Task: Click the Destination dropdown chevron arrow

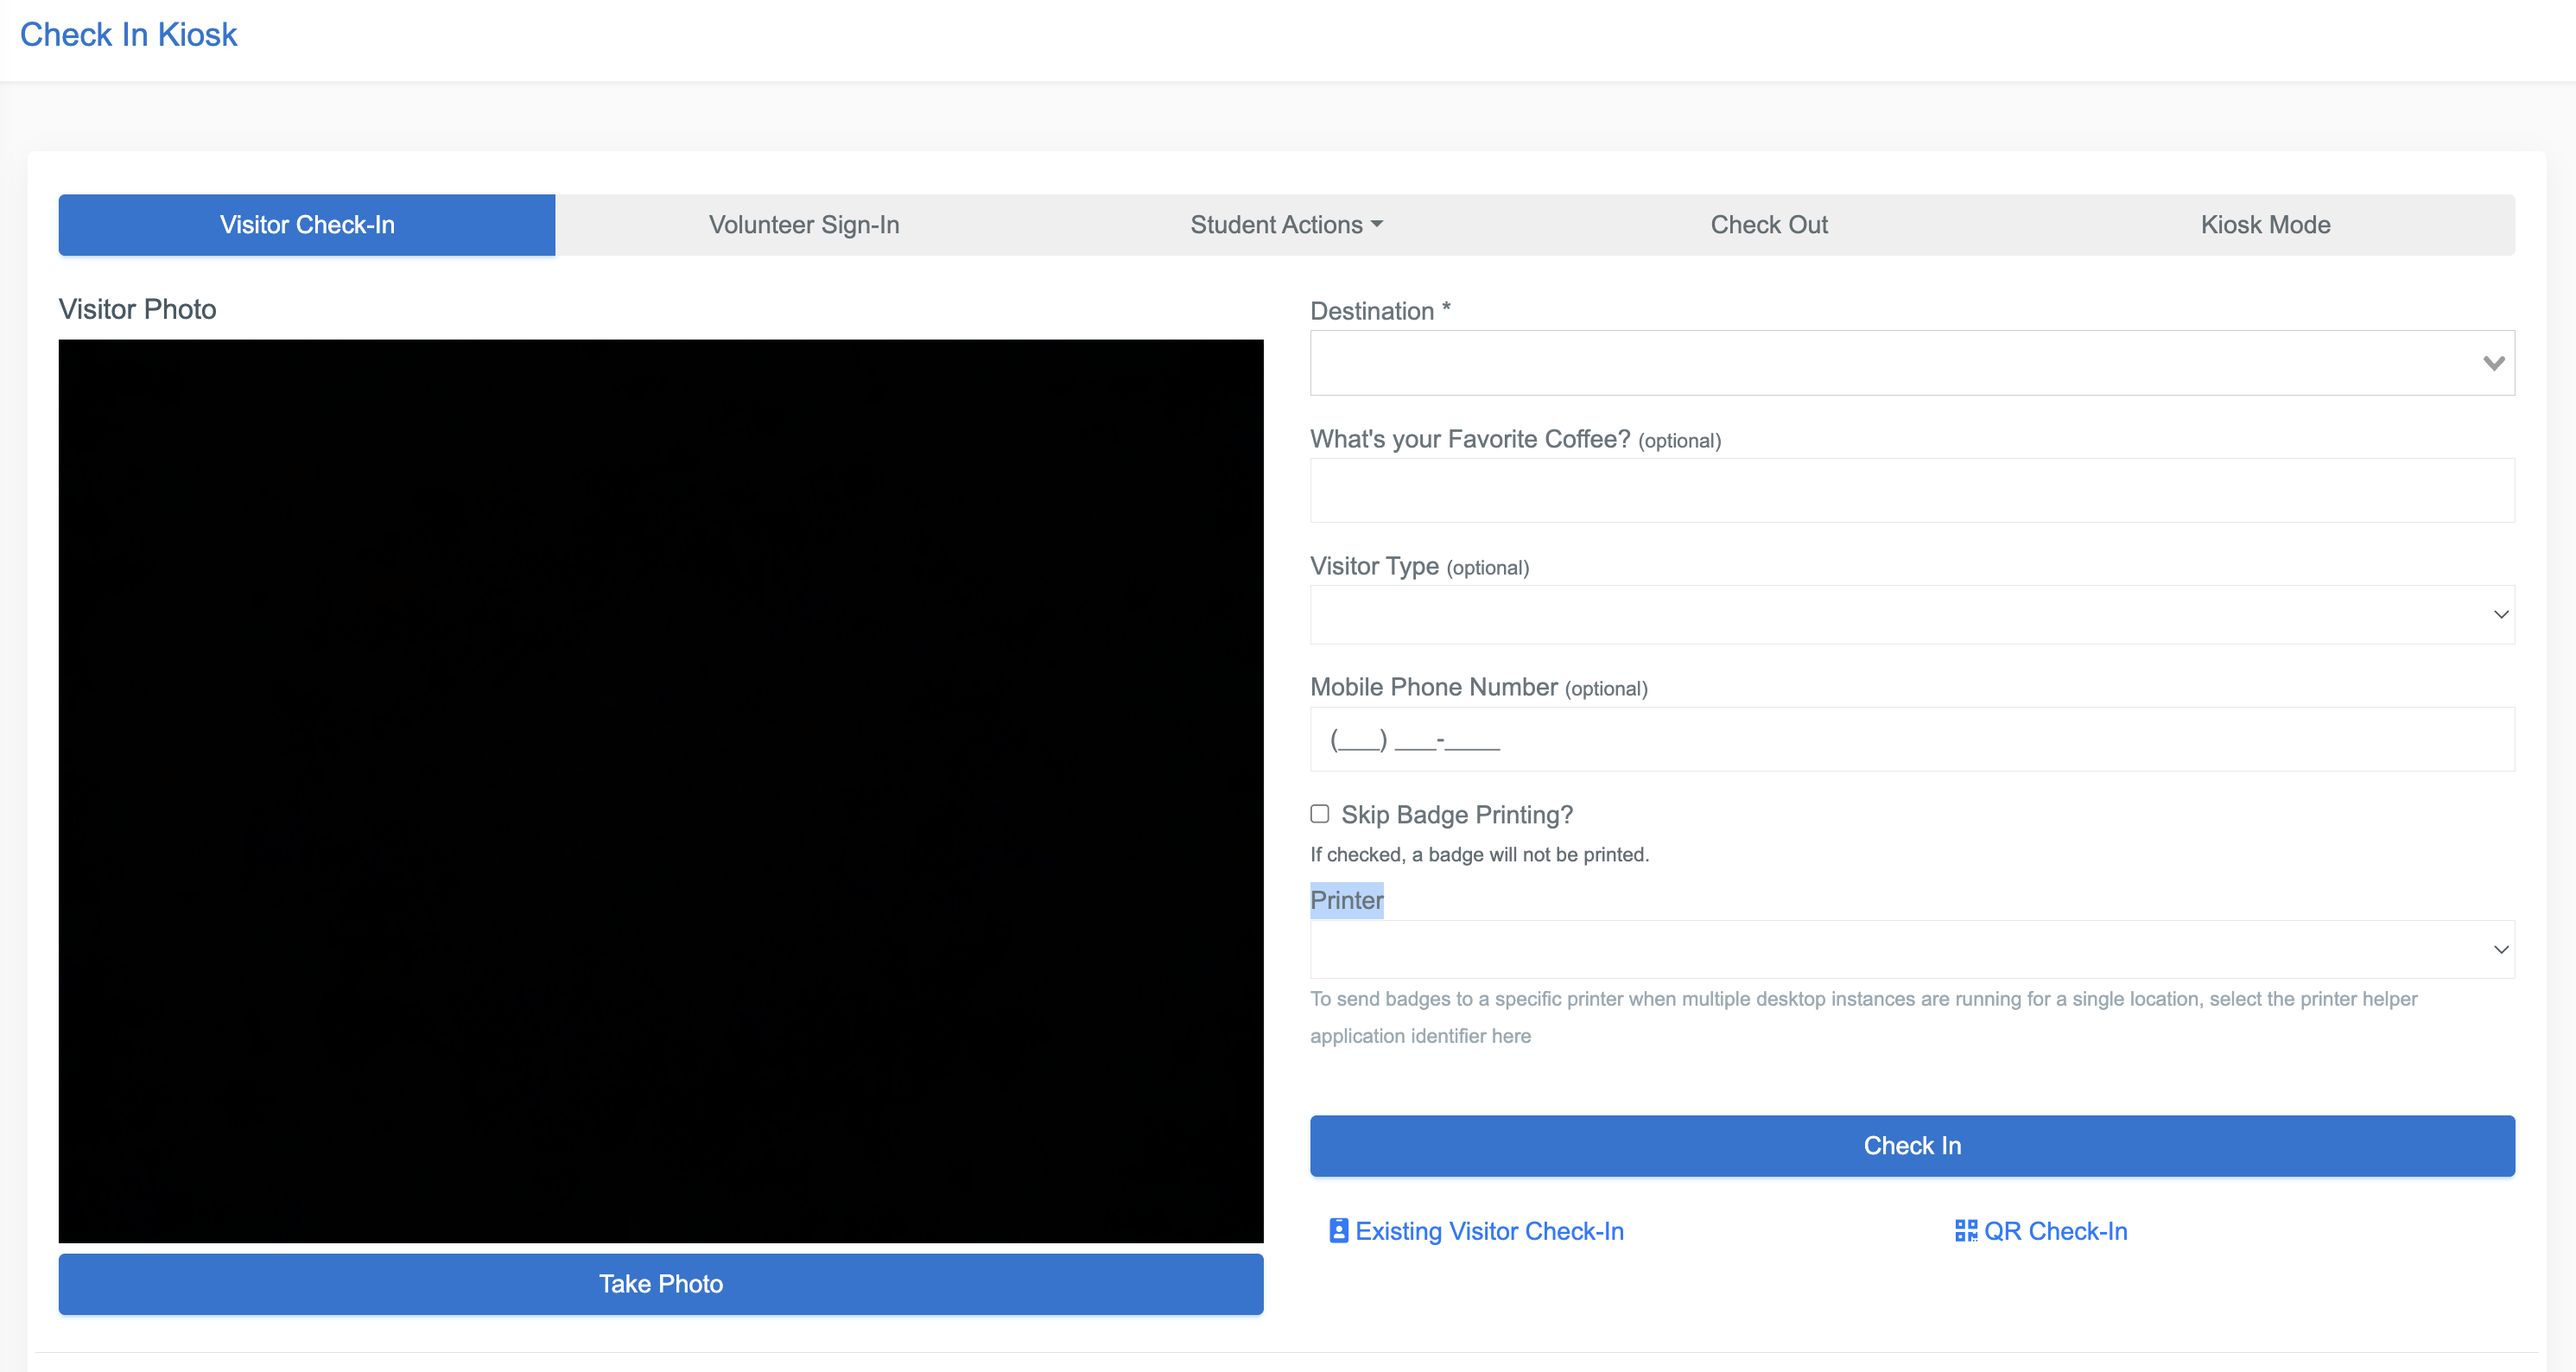Action: (2493, 363)
